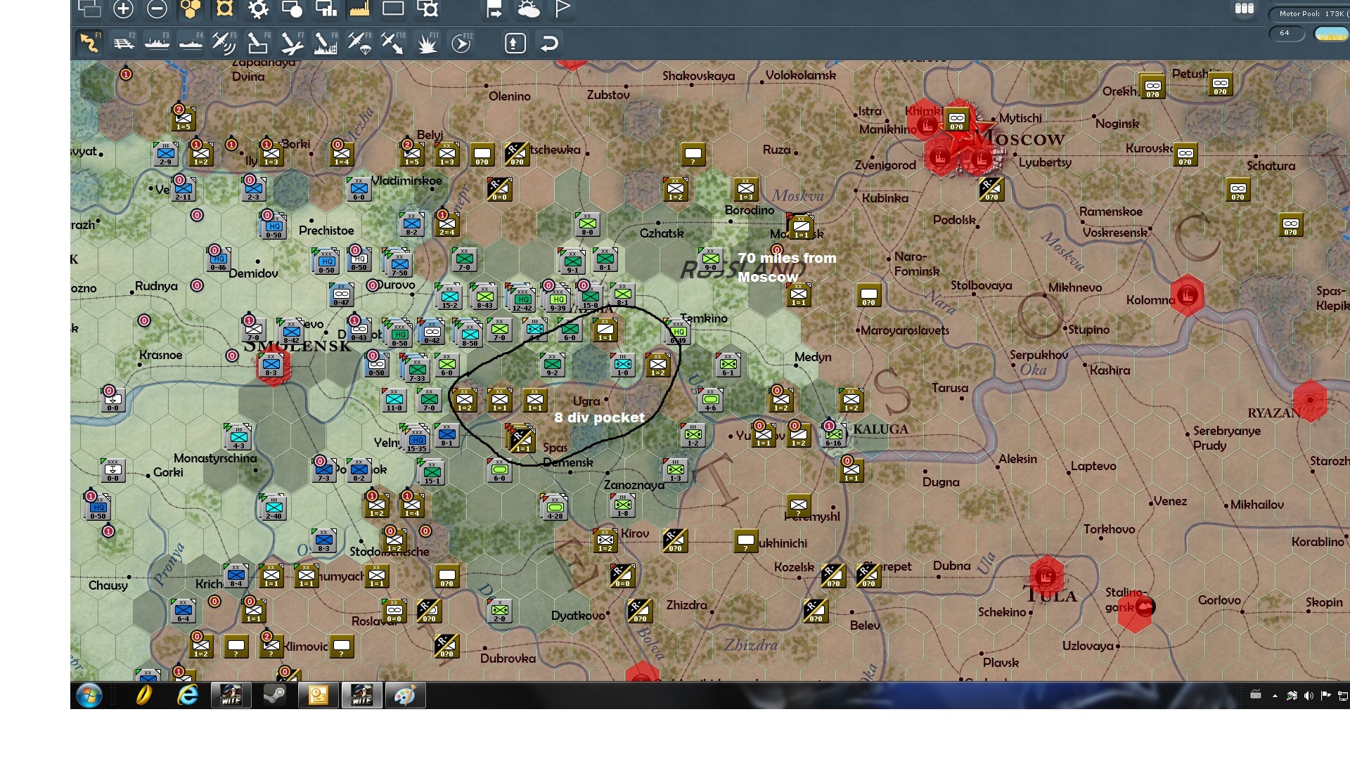Open Internet Explorer from the taskbar
Image resolution: width=1350 pixels, height=759 pixels.
pos(187,696)
